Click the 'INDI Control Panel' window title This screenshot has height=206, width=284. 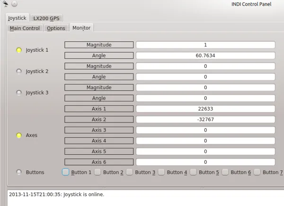(251, 4)
